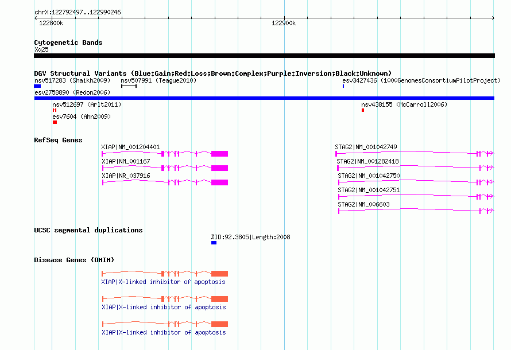Click the nsv507991 (Teague2010) label
This screenshot has height=350, width=511.
158,80
